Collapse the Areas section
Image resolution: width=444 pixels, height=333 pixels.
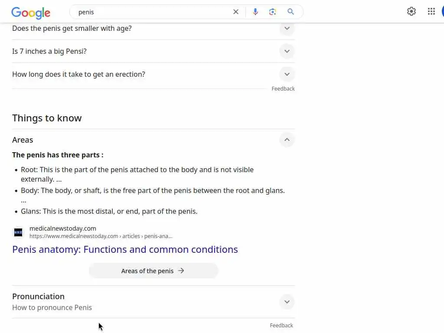pos(287,140)
